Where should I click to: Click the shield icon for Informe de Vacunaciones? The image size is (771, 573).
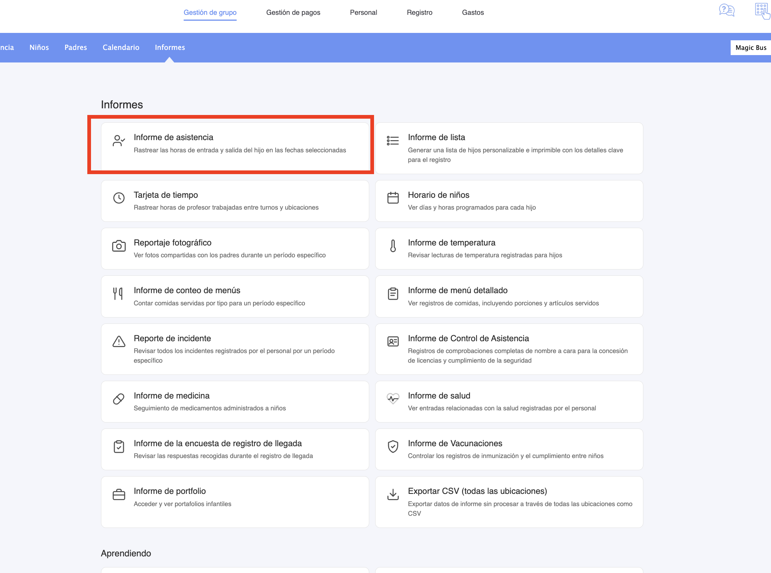click(x=393, y=447)
